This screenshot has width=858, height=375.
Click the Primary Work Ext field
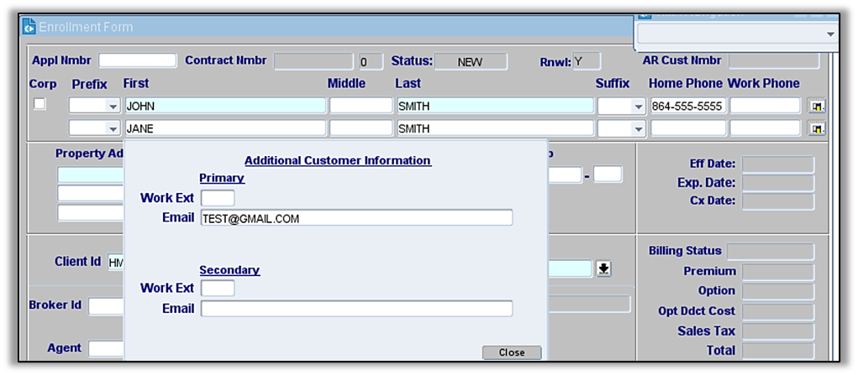coord(218,198)
